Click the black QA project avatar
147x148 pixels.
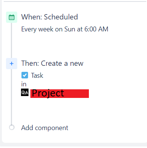coord(25,92)
